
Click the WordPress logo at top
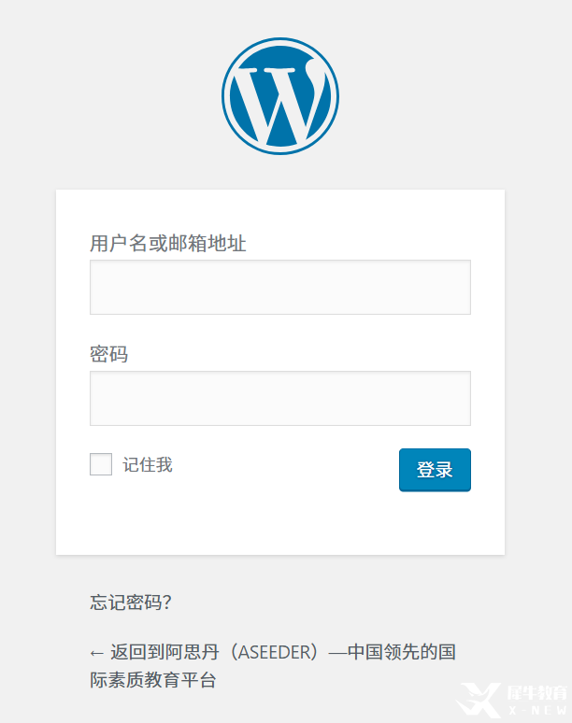point(280,96)
